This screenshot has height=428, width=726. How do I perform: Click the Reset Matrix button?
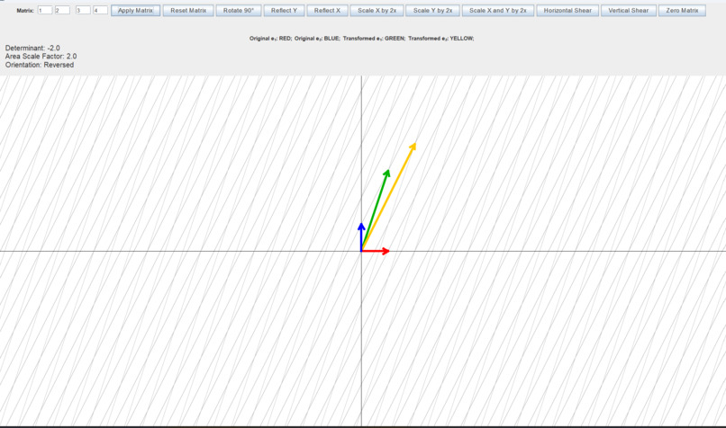click(188, 10)
